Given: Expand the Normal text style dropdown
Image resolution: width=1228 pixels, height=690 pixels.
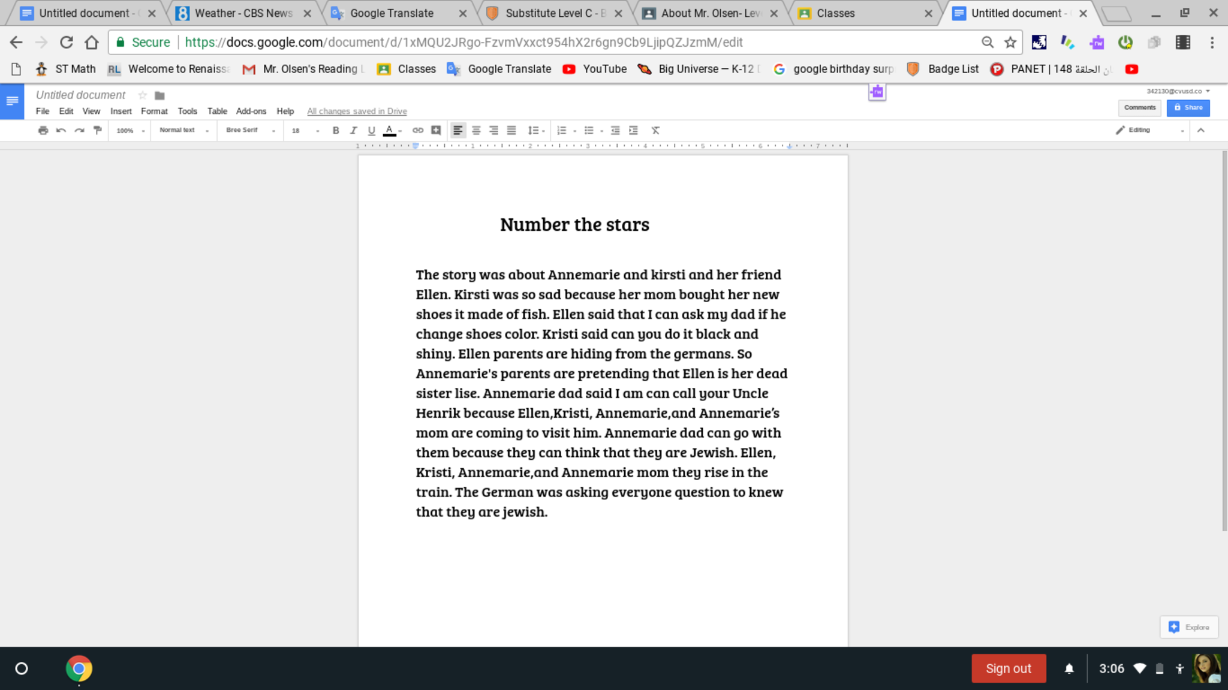Looking at the screenshot, I should coord(183,130).
